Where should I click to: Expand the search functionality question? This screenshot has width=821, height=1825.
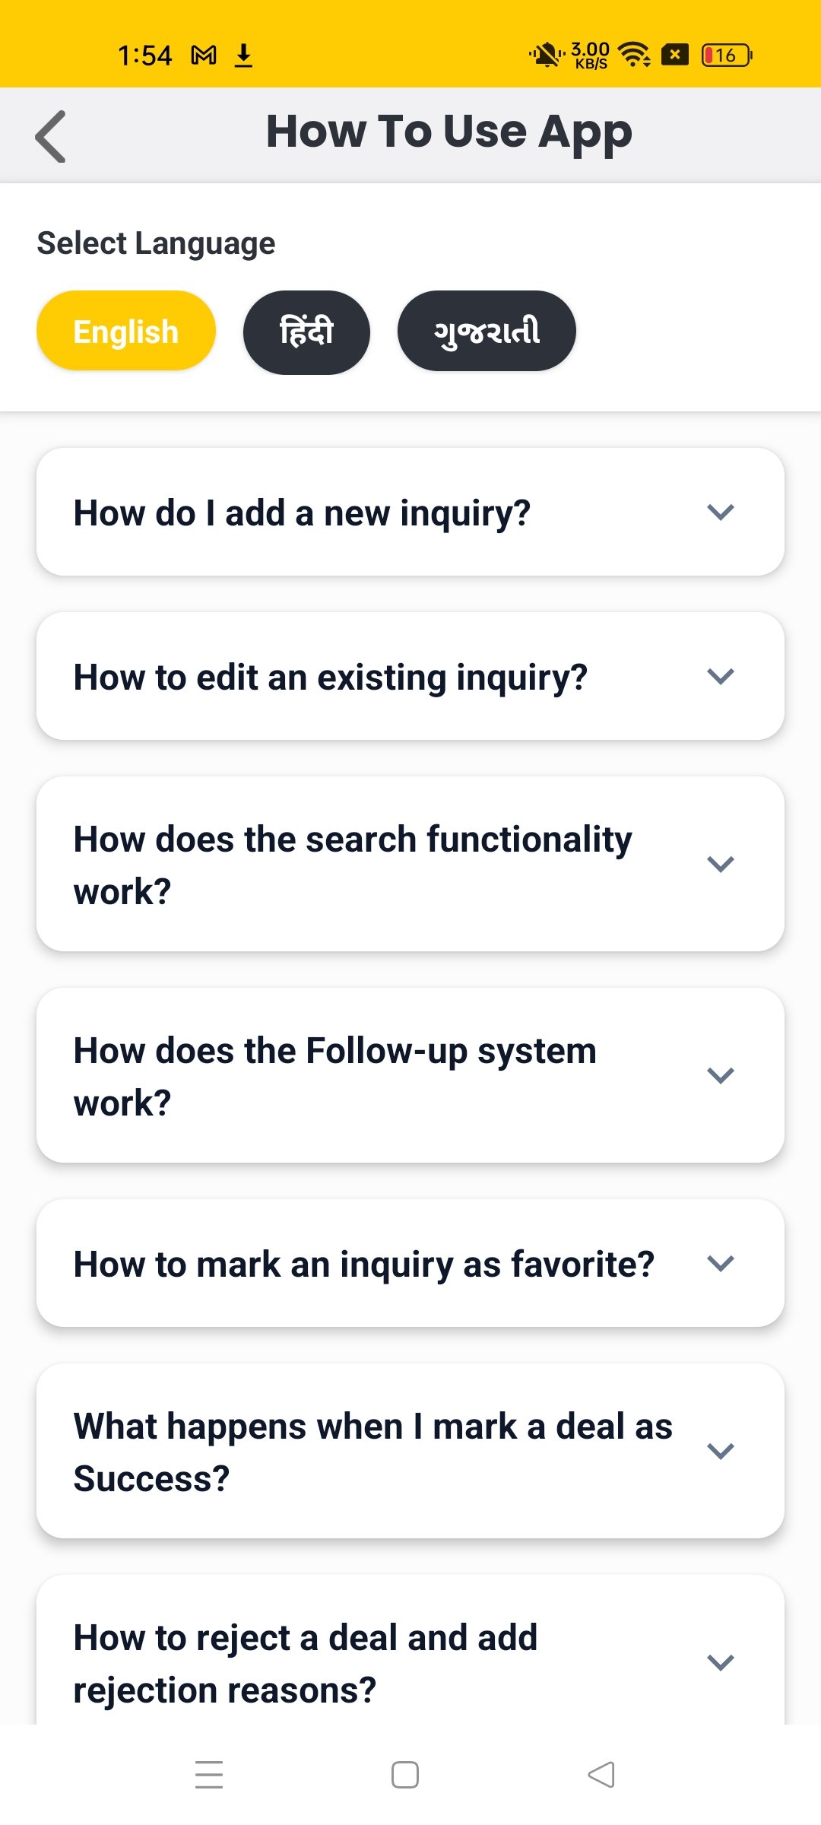coord(410,862)
